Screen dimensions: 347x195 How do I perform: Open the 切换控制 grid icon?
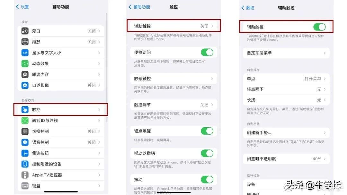[x=25, y=131]
